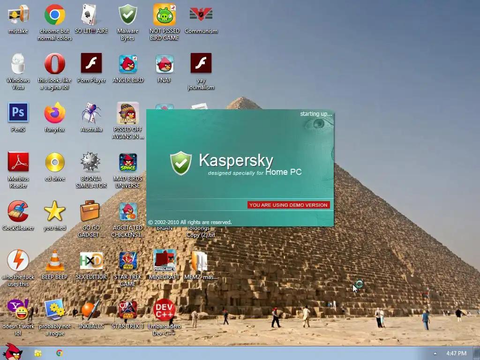Select the SEX EDITIOR HxD icon
This screenshot has width=480, height=360.
pos(91,261)
